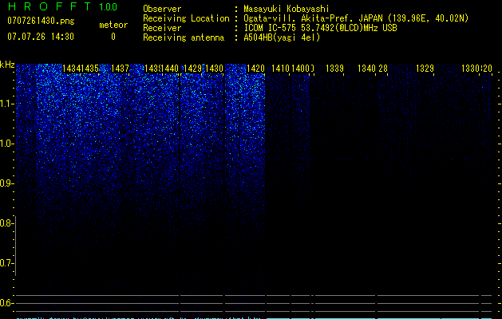Click the 0.9 kHz frequency tick label
The image size is (502, 319).
tap(6, 183)
